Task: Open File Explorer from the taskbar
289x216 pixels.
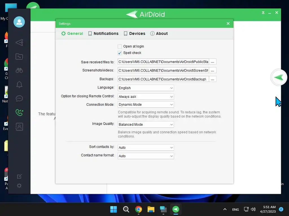Action: point(151,209)
